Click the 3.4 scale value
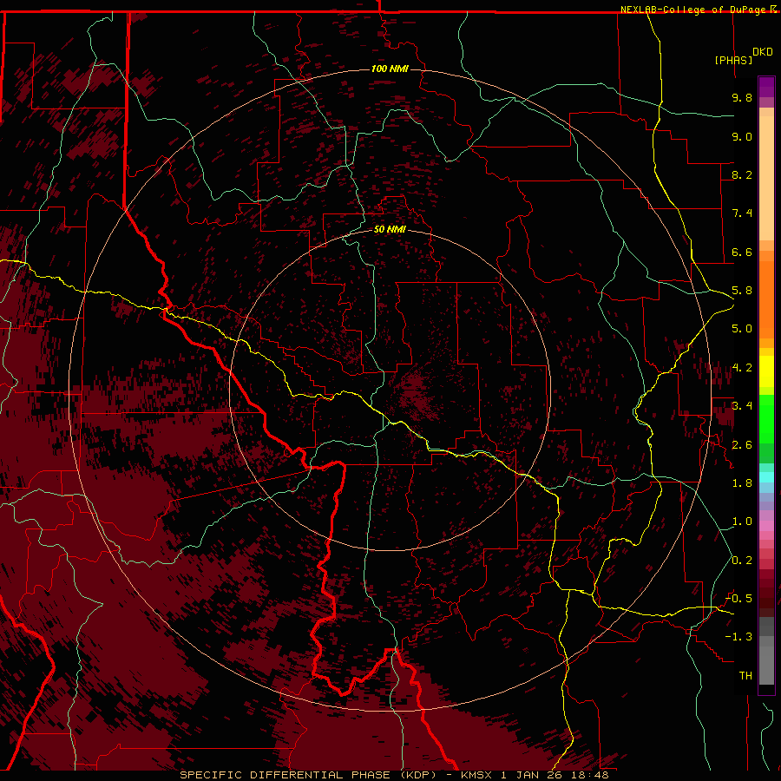The image size is (781, 781). (742, 406)
